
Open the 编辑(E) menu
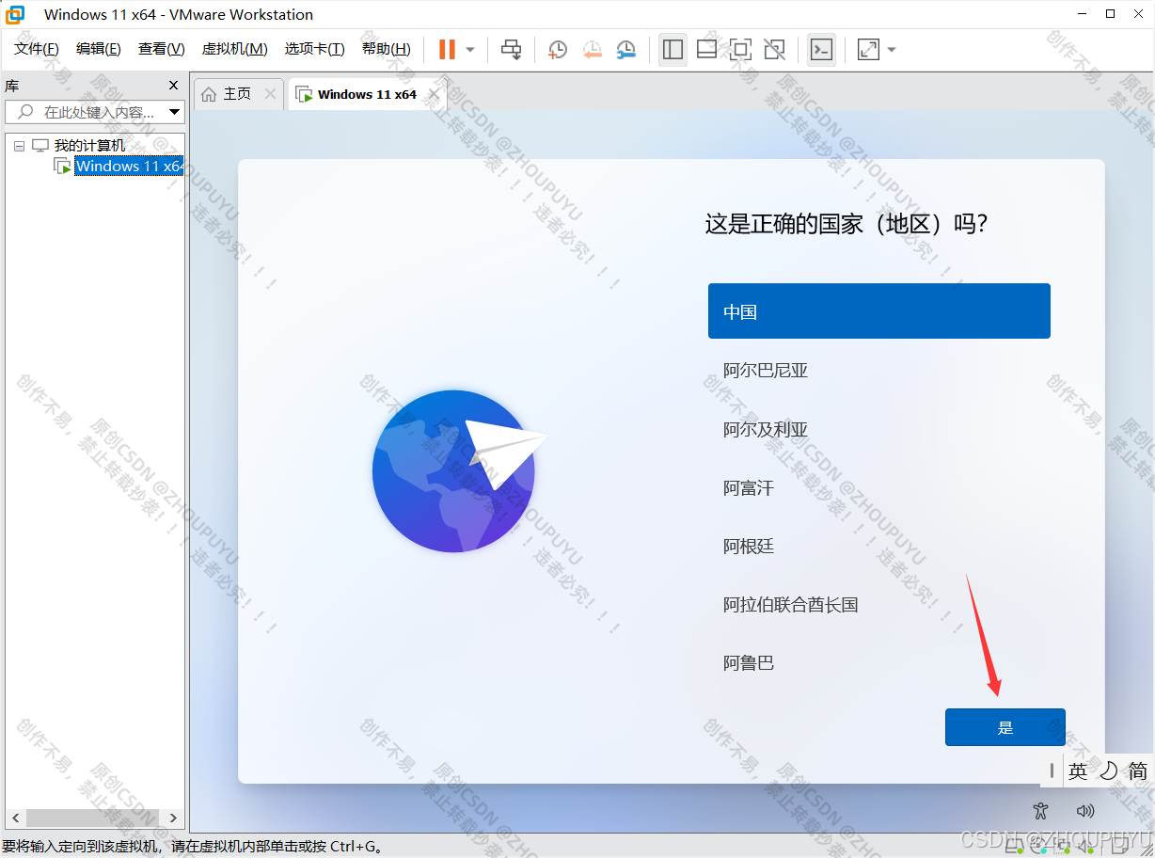(x=99, y=49)
